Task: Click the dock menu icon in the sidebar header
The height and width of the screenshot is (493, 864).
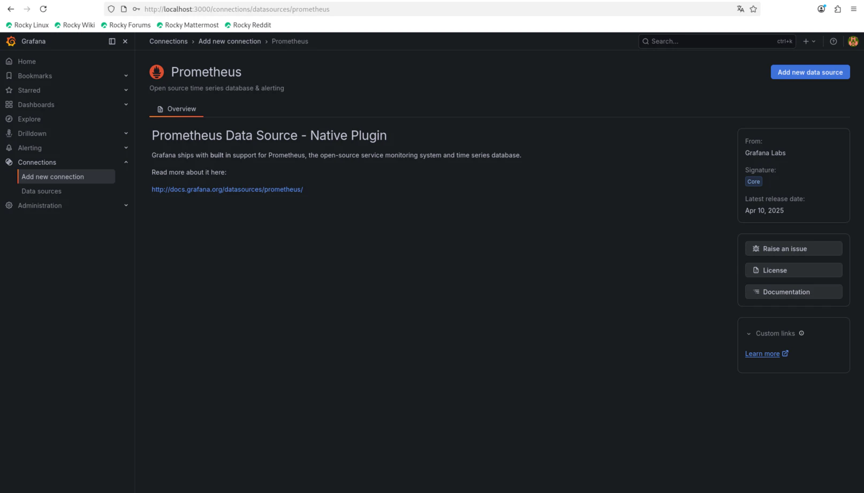Action: tap(112, 41)
